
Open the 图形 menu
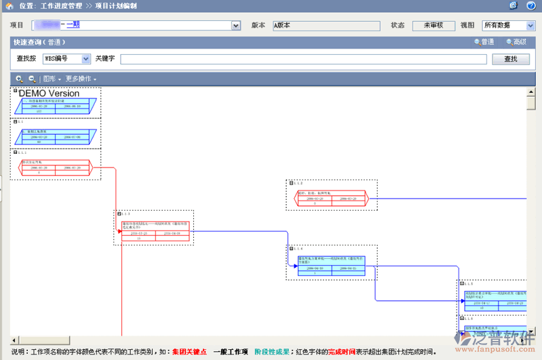pyautogui.click(x=52, y=79)
